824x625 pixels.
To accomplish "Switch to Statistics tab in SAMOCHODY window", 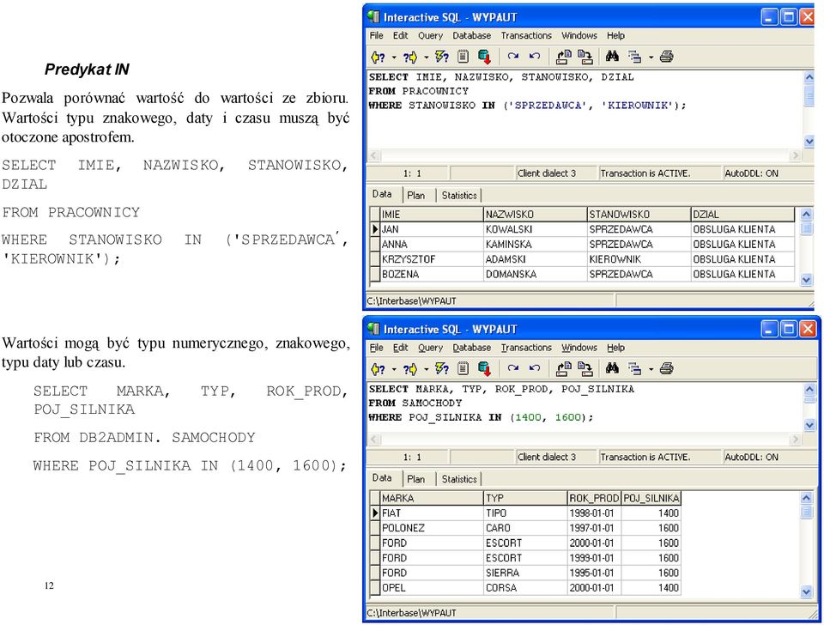I will tap(459, 479).
